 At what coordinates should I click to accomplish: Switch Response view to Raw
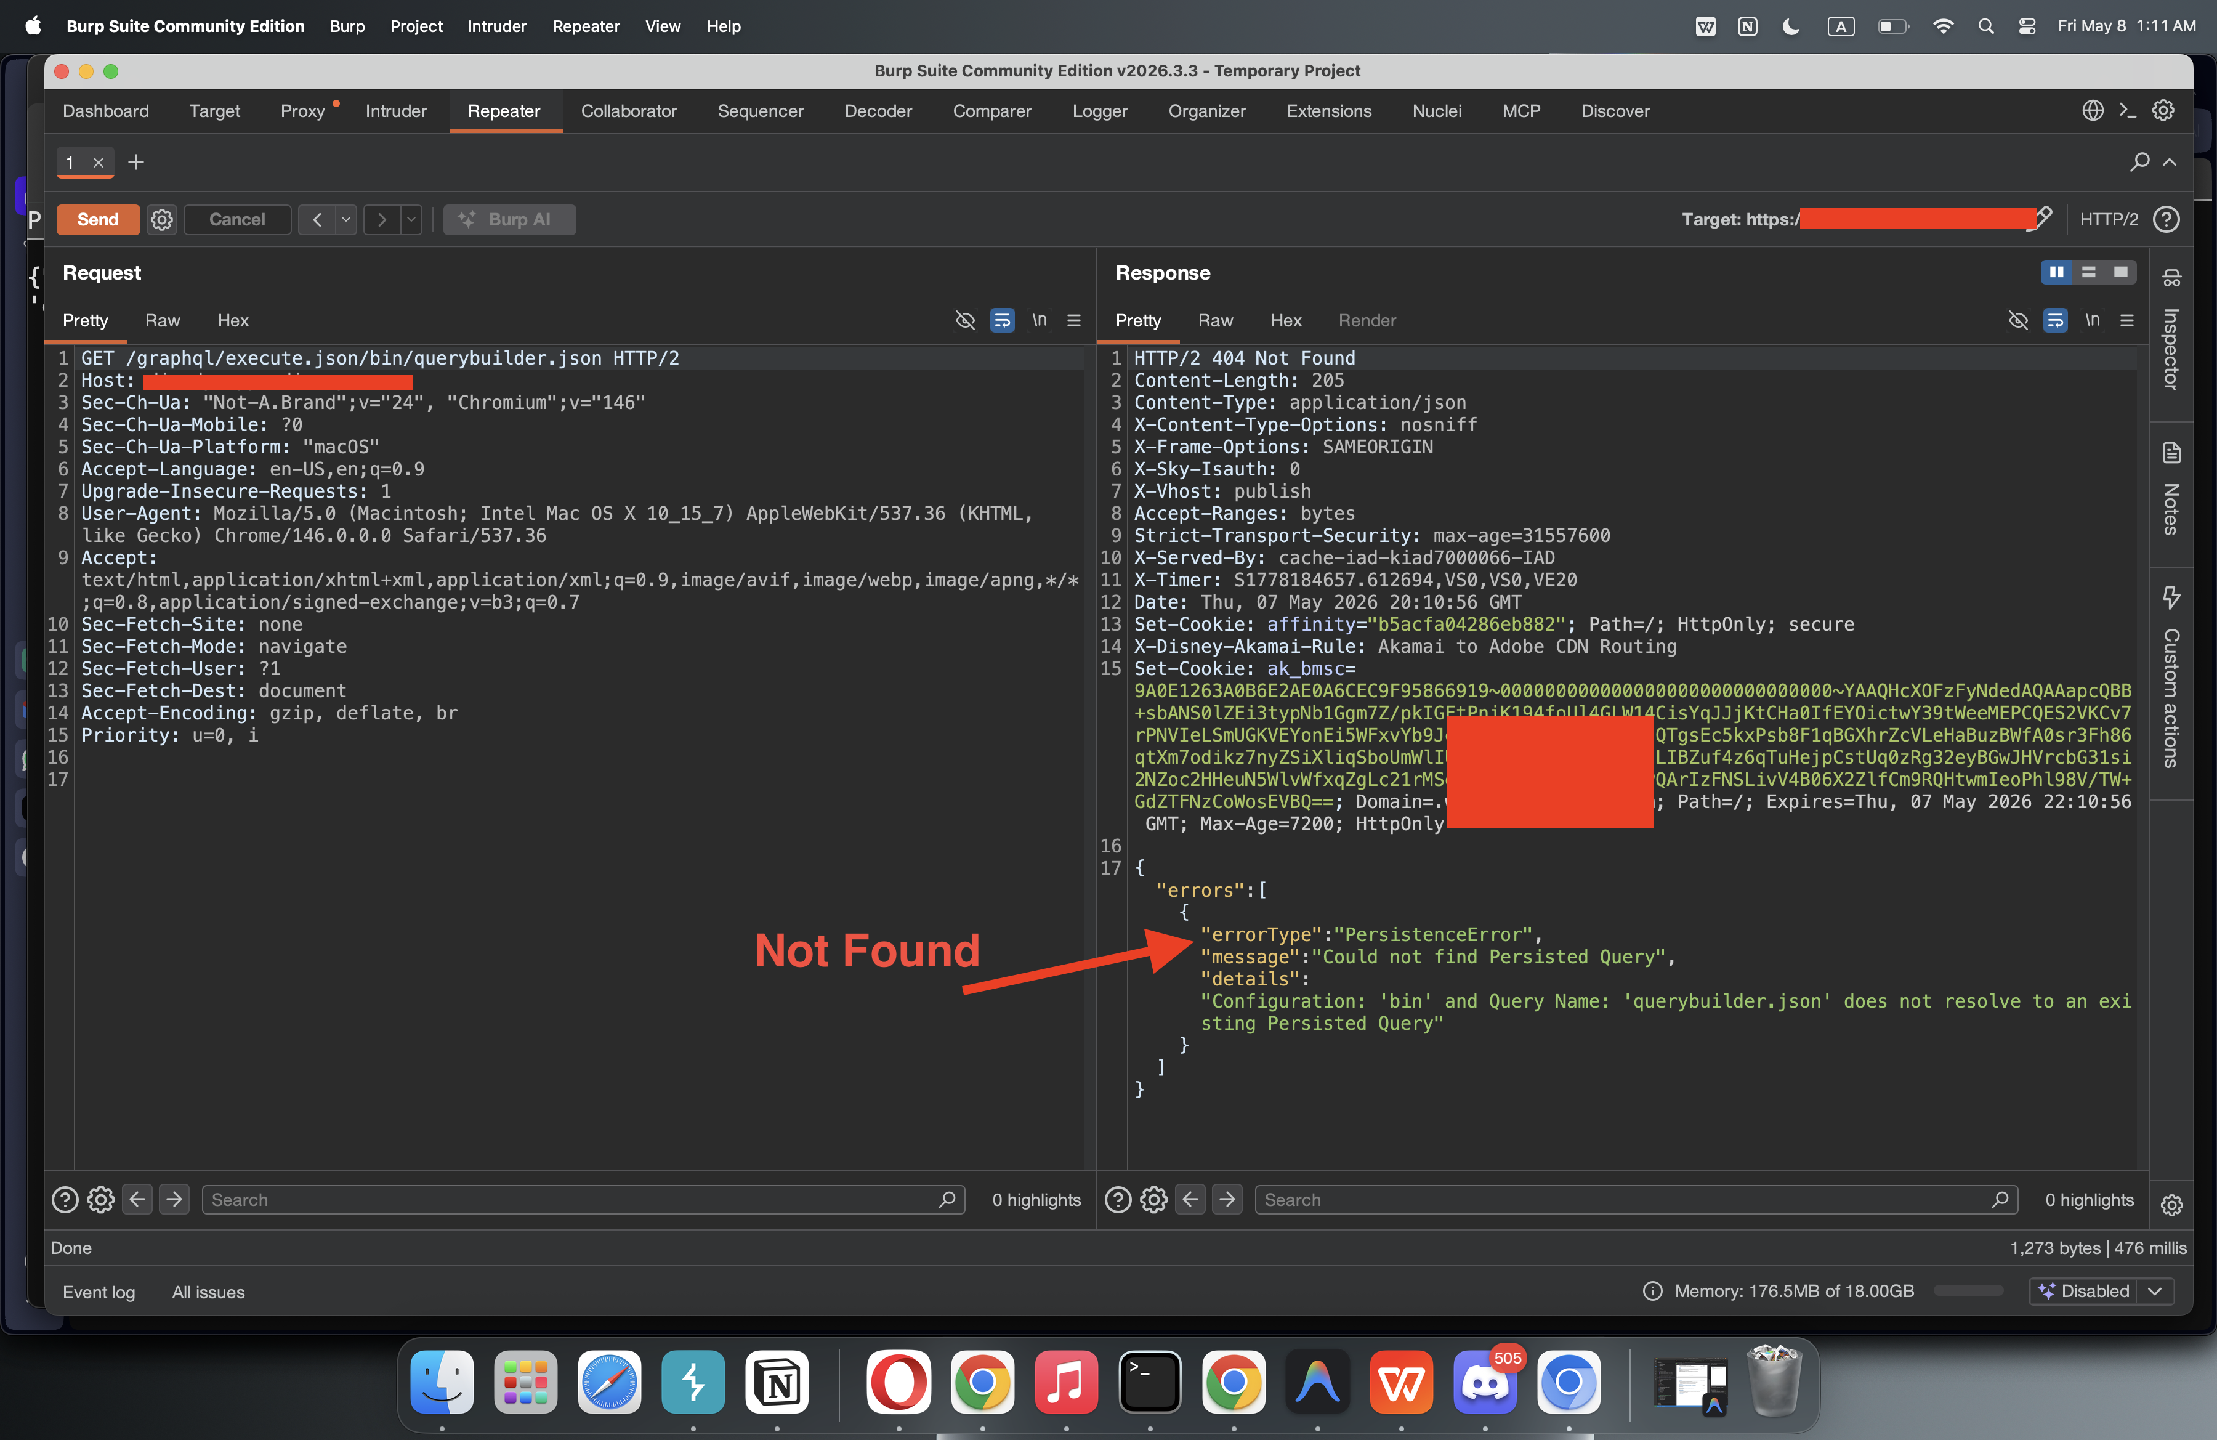(1216, 320)
